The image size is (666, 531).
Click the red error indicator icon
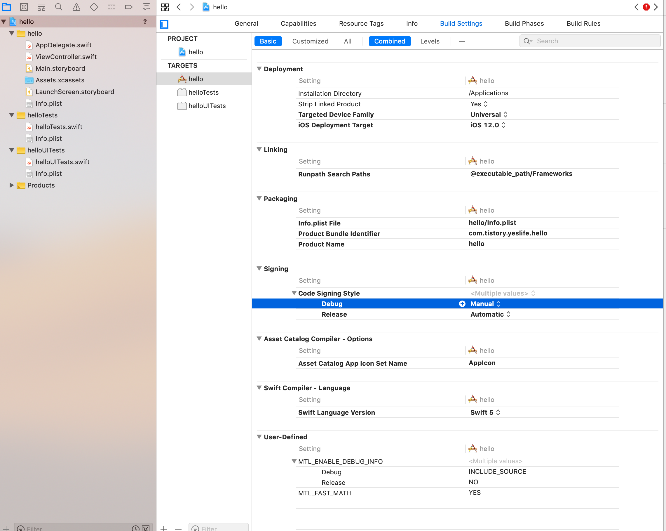(646, 7)
